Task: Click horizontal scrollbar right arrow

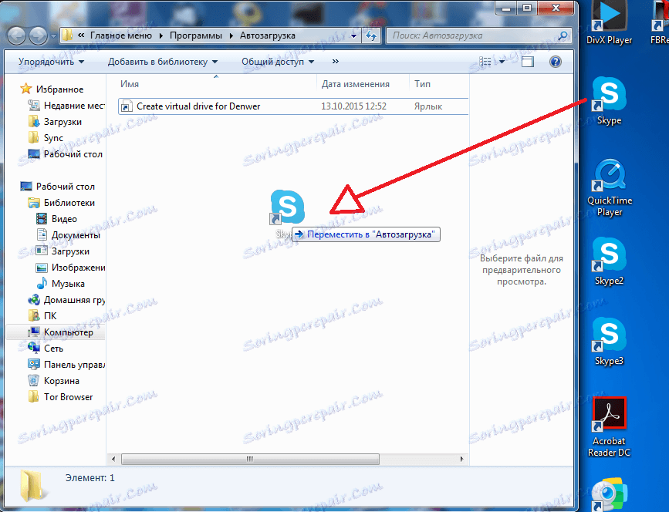Action: 461,459
